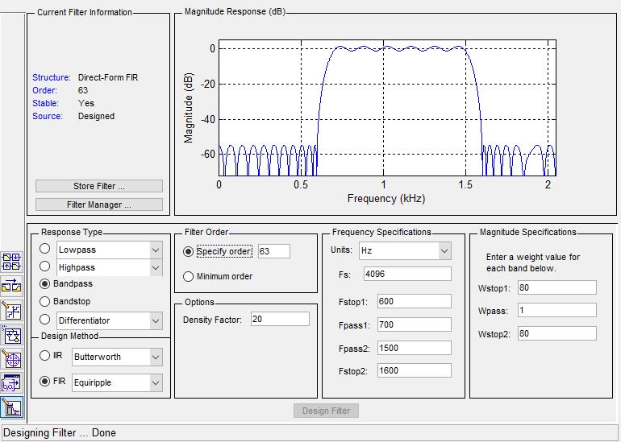This screenshot has height=442, width=621.
Task: Select the Design Filter sidebar icon
Action: 12,408
